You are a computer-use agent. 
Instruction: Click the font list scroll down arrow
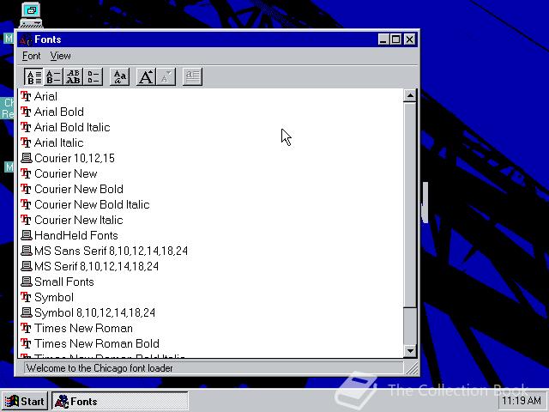pos(410,351)
